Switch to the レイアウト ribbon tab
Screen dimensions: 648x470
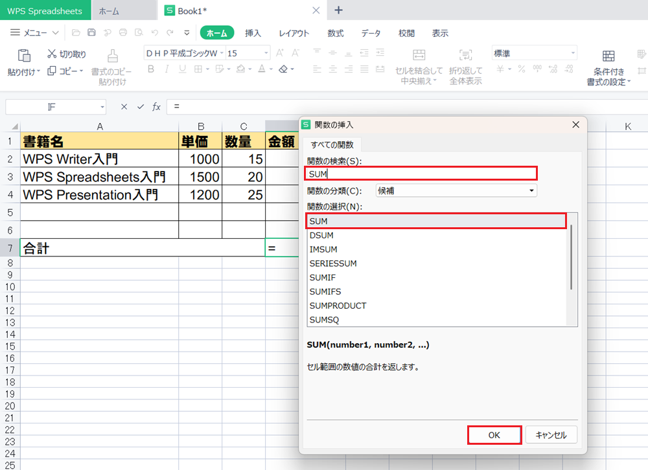pos(294,33)
